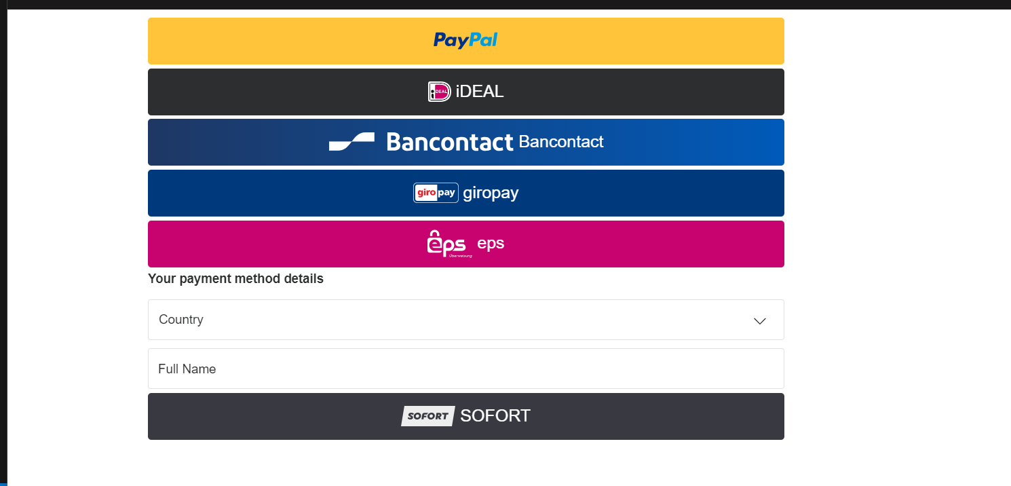The image size is (1011, 486).
Task: Click the Full Name input field
Action: [x=465, y=369]
